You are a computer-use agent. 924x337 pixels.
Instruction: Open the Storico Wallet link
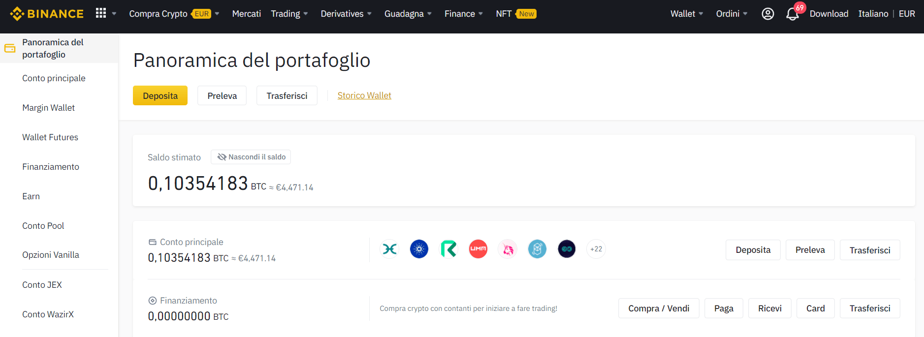364,95
